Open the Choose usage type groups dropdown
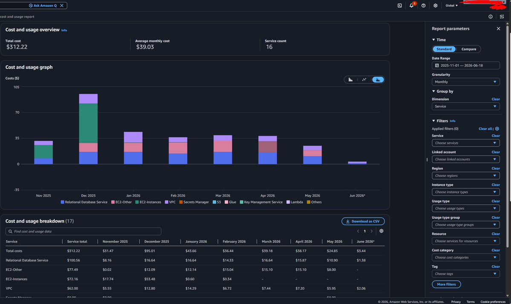Viewport: 511px width, 304px height. 466,225
